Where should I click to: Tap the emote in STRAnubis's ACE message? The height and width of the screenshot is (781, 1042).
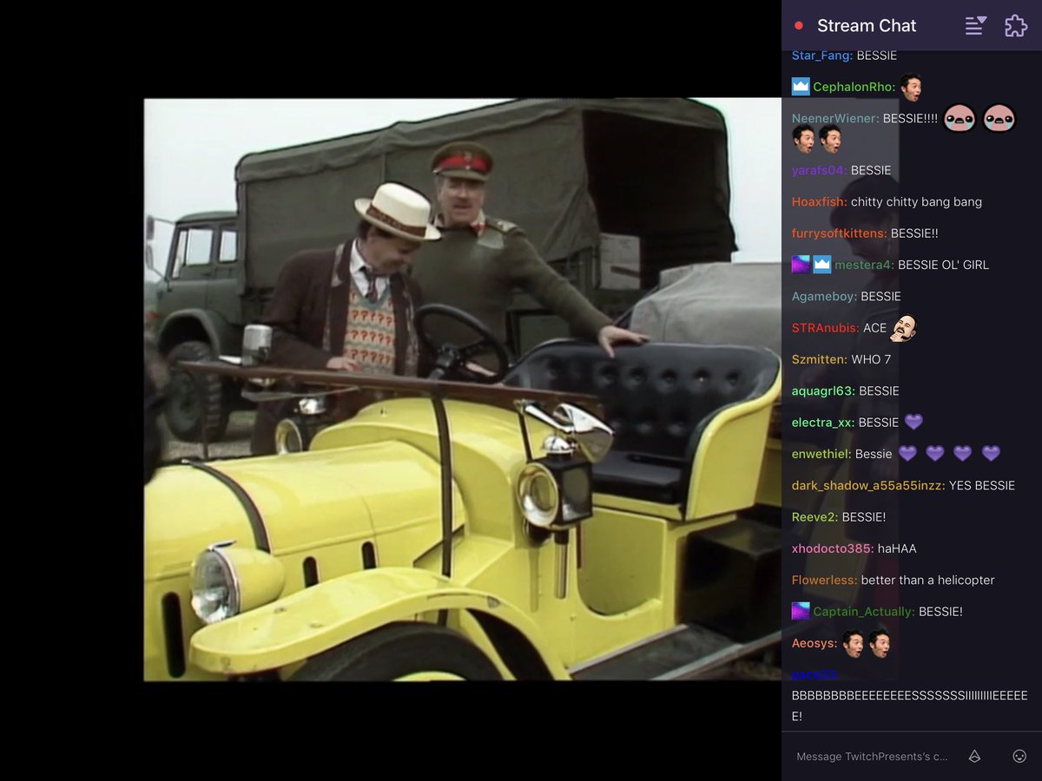(x=904, y=327)
